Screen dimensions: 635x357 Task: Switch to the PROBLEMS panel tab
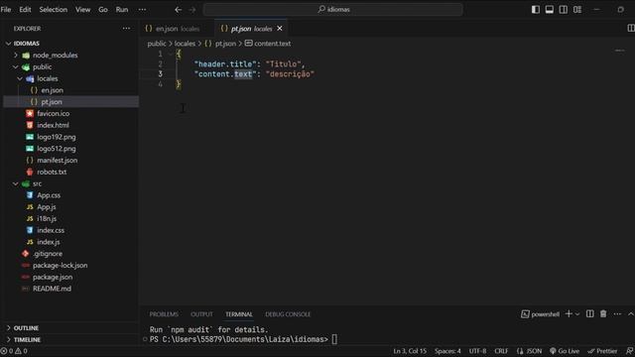tap(164, 314)
